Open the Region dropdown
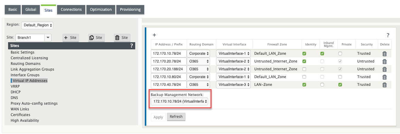 37,25
